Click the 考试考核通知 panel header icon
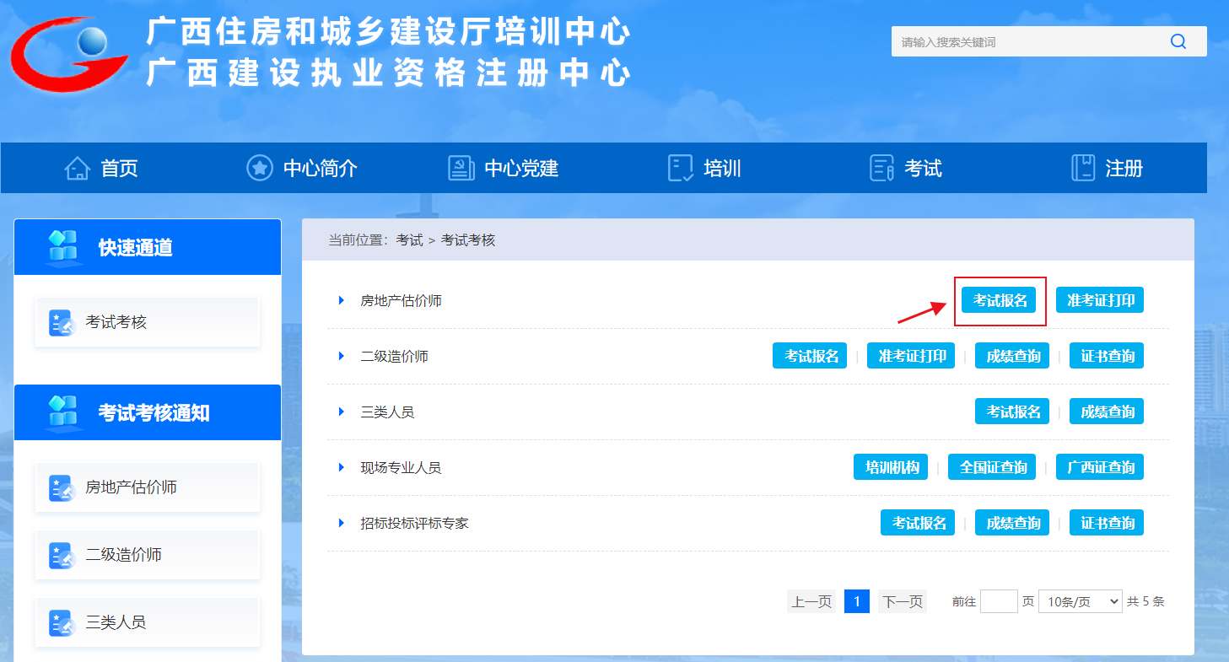Image resolution: width=1229 pixels, height=662 pixels. pos(62,412)
